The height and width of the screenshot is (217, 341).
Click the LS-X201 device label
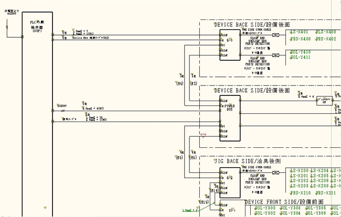pos(299,176)
